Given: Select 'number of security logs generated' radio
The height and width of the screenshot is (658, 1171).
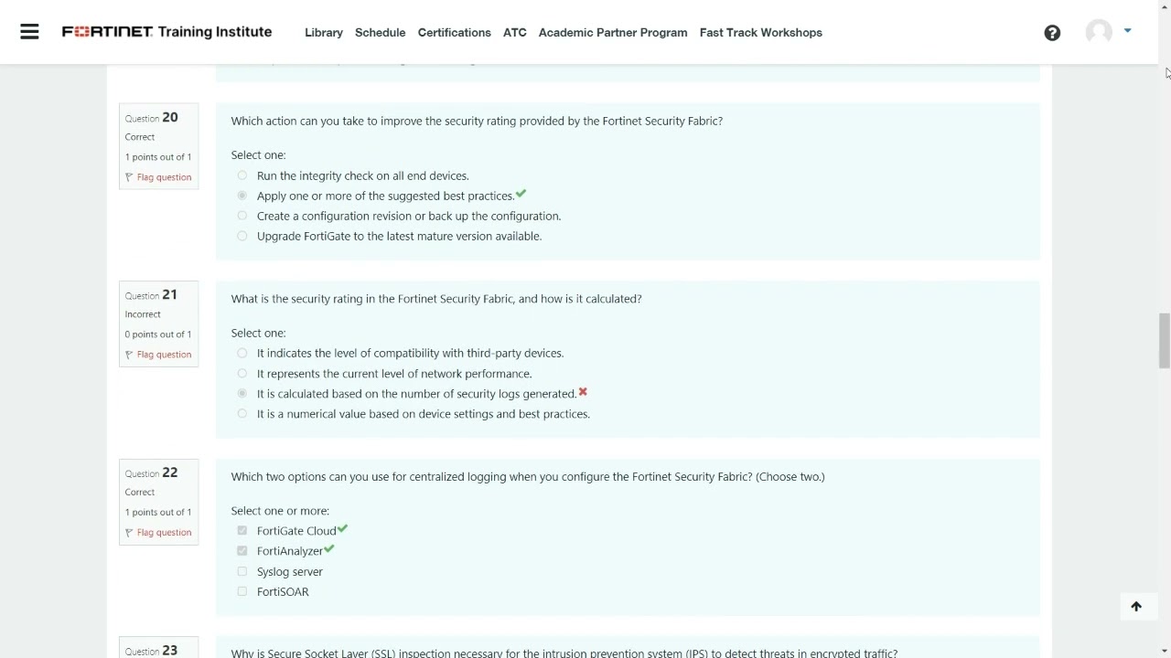Looking at the screenshot, I should (242, 393).
